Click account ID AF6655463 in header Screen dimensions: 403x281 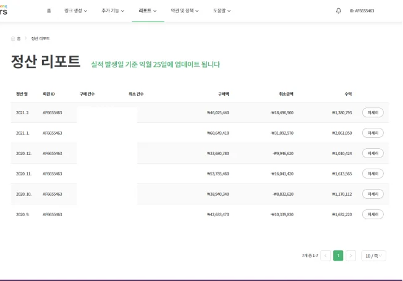click(x=370, y=11)
